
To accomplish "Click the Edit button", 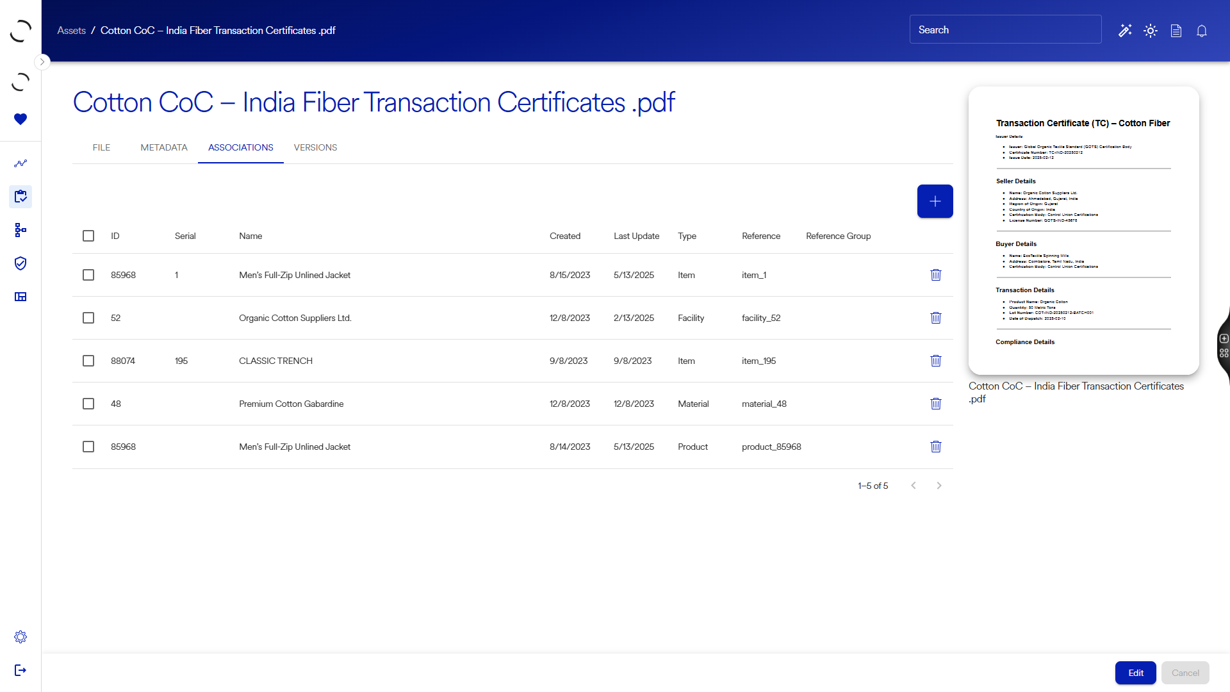I will [1135, 673].
